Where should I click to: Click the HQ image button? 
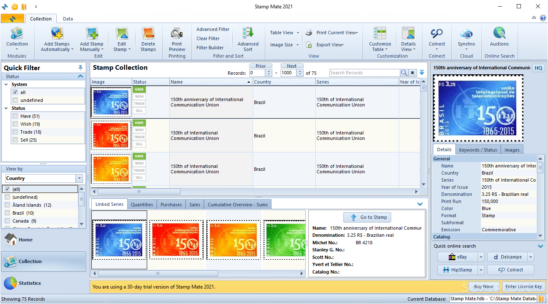click(x=538, y=68)
